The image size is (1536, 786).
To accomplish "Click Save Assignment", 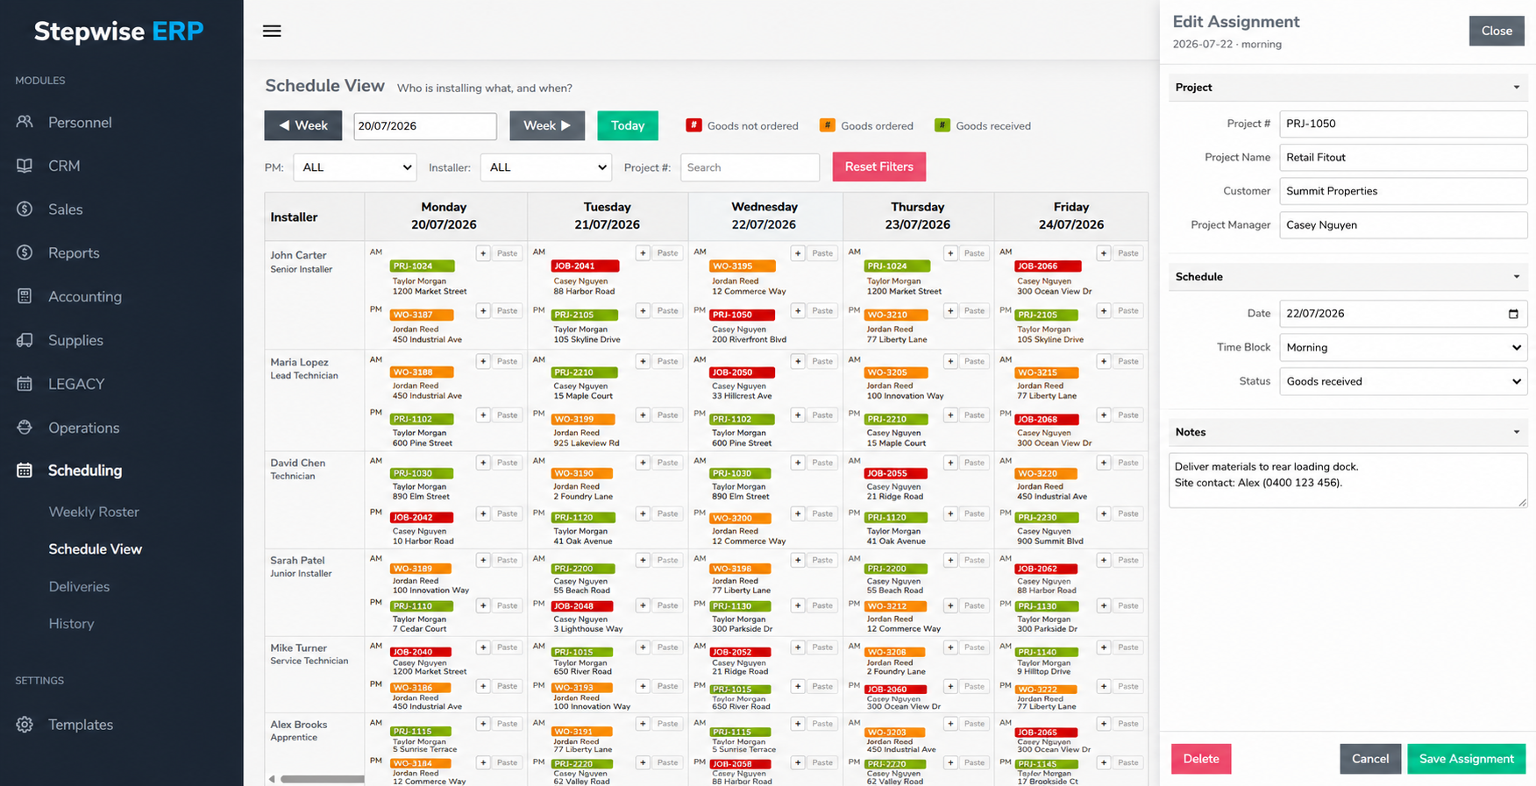I will tap(1467, 759).
